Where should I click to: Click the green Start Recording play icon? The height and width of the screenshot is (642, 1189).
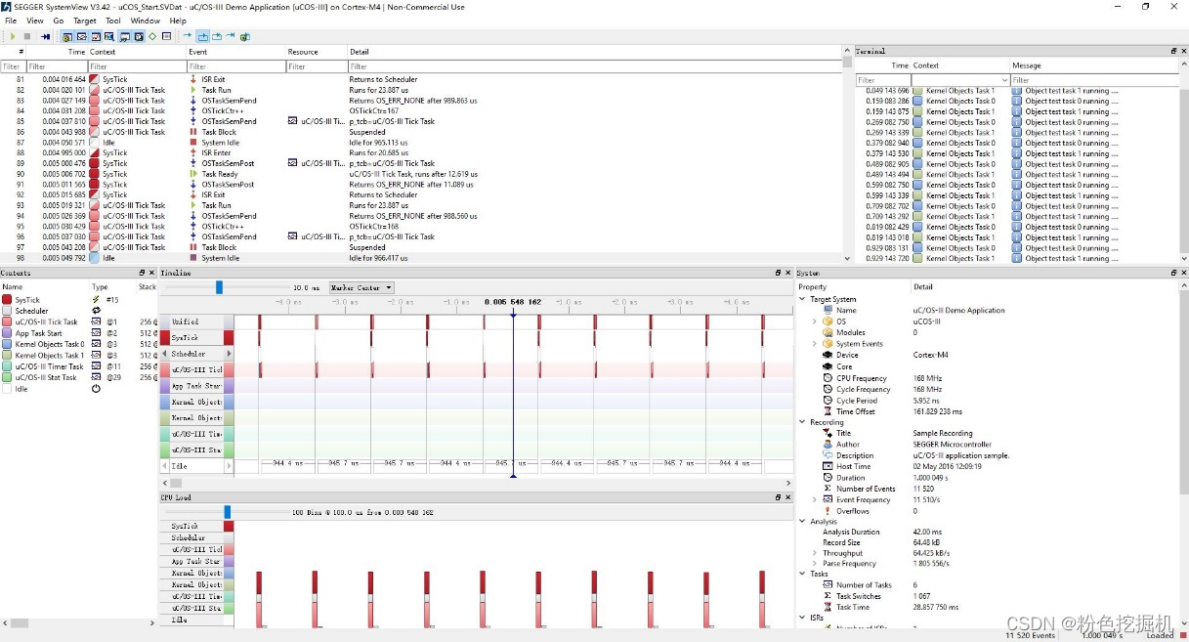pyautogui.click(x=13, y=36)
